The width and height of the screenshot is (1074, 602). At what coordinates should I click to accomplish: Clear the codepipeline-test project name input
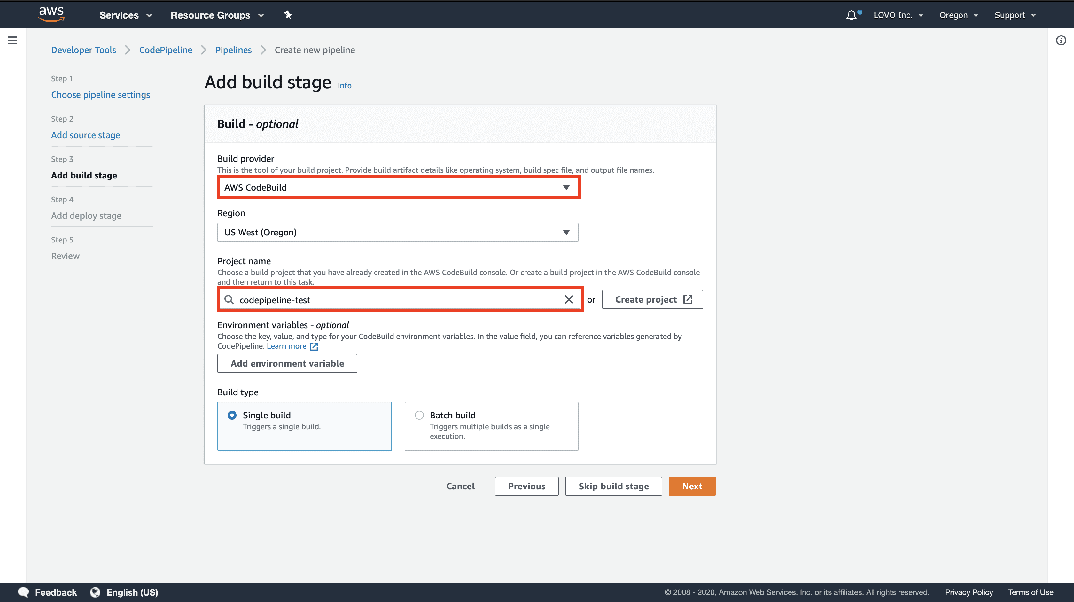[568, 299]
